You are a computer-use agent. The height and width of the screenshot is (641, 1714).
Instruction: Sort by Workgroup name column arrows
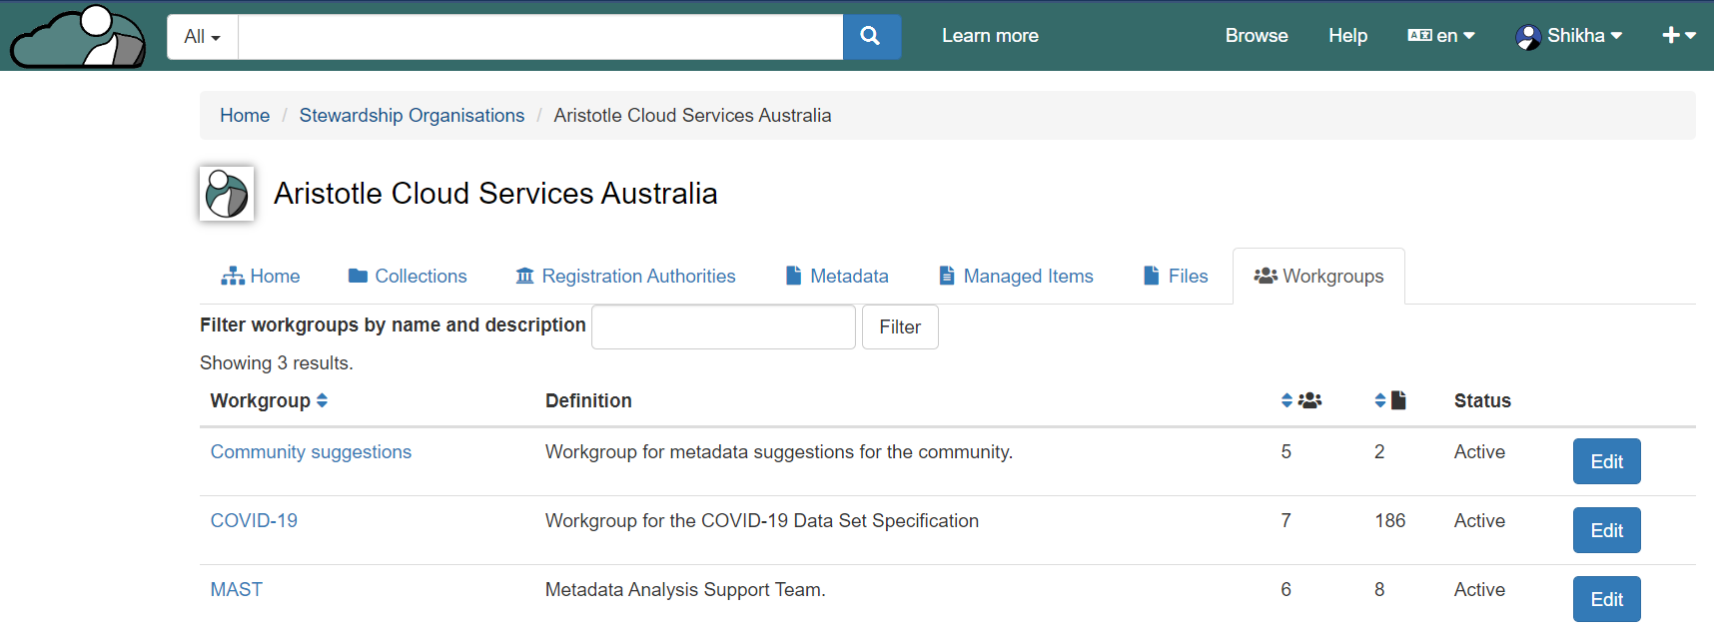click(322, 400)
